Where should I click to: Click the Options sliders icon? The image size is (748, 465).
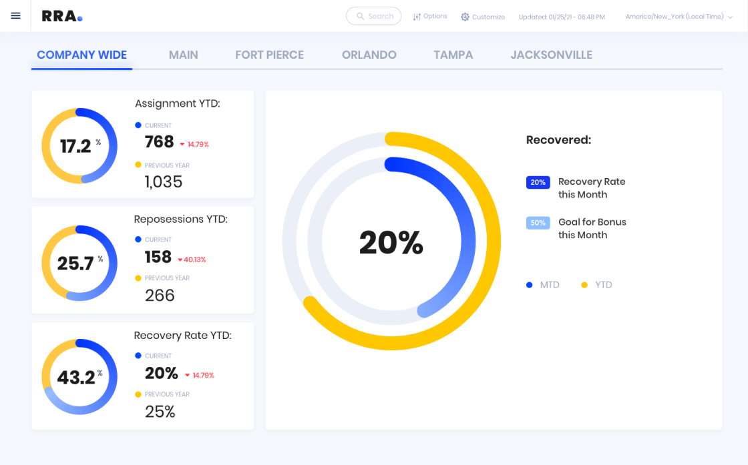[x=417, y=17]
